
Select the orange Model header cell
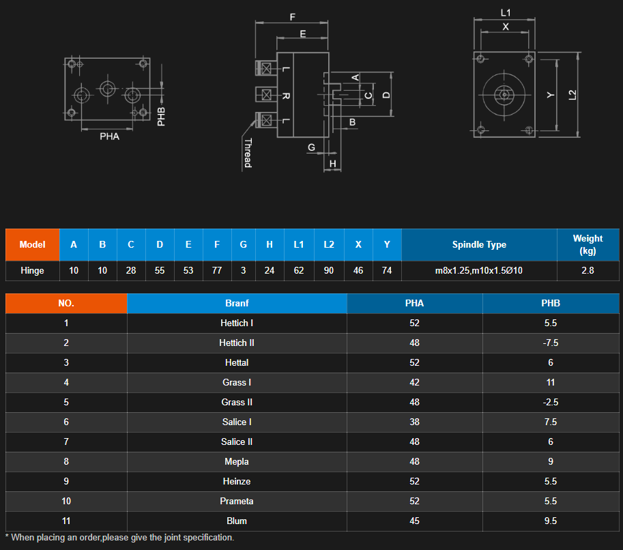(x=33, y=245)
